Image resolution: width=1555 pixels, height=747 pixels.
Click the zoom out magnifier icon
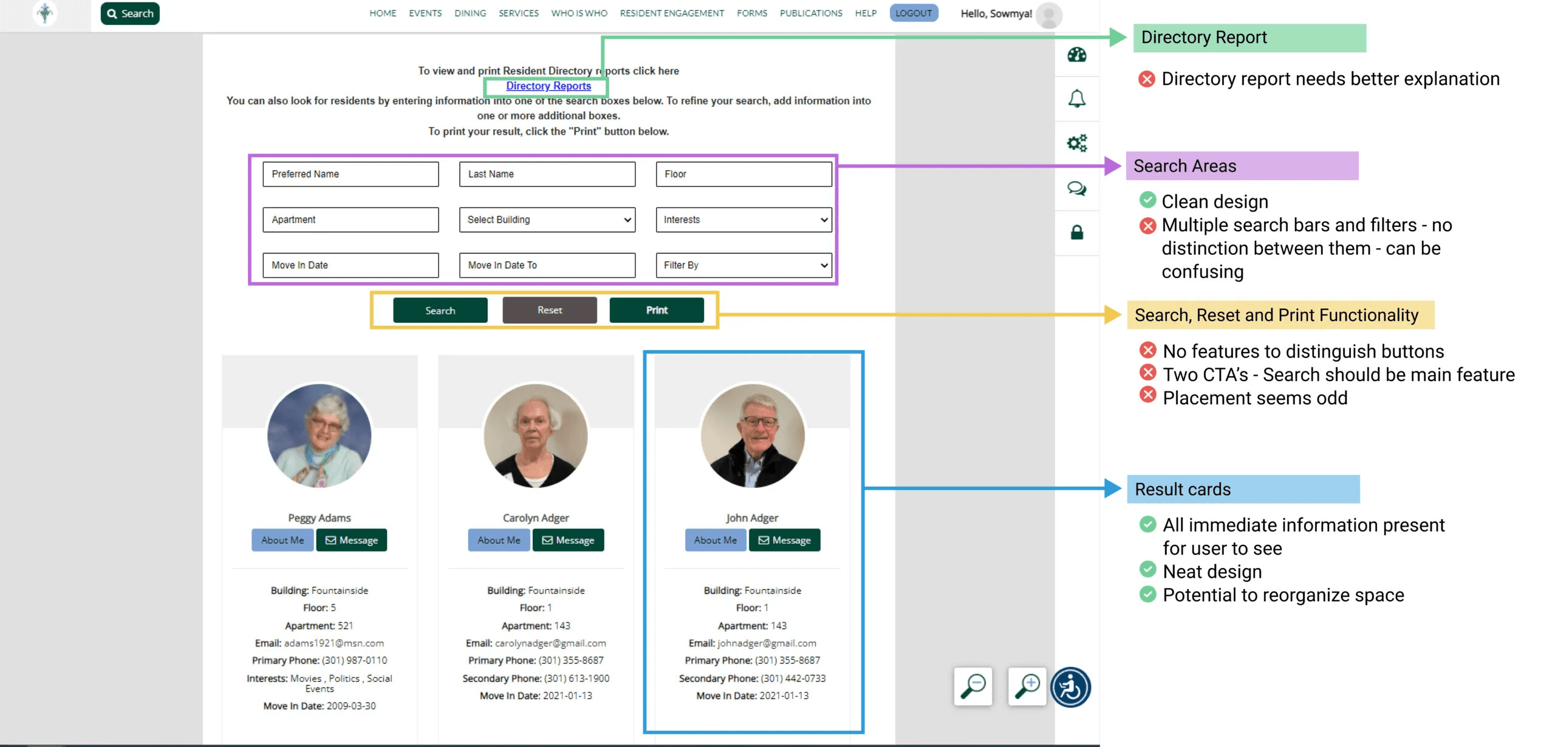pos(972,686)
